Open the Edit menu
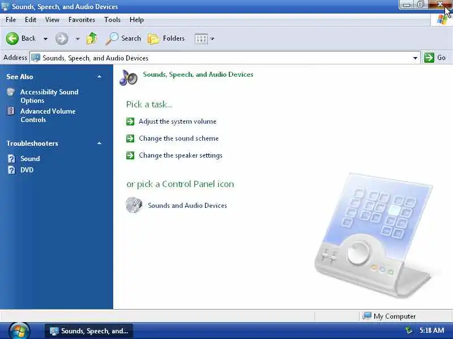Image resolution: width=453 pixels, height=339 pixels. click(x=31, y=20)
